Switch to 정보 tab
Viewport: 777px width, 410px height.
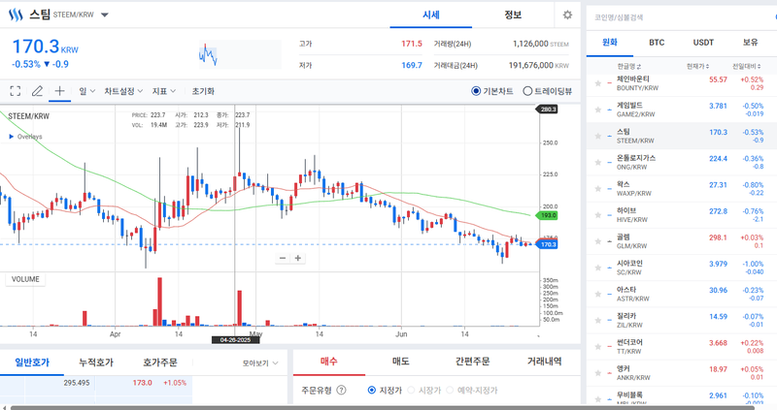[x=513, y=15]
